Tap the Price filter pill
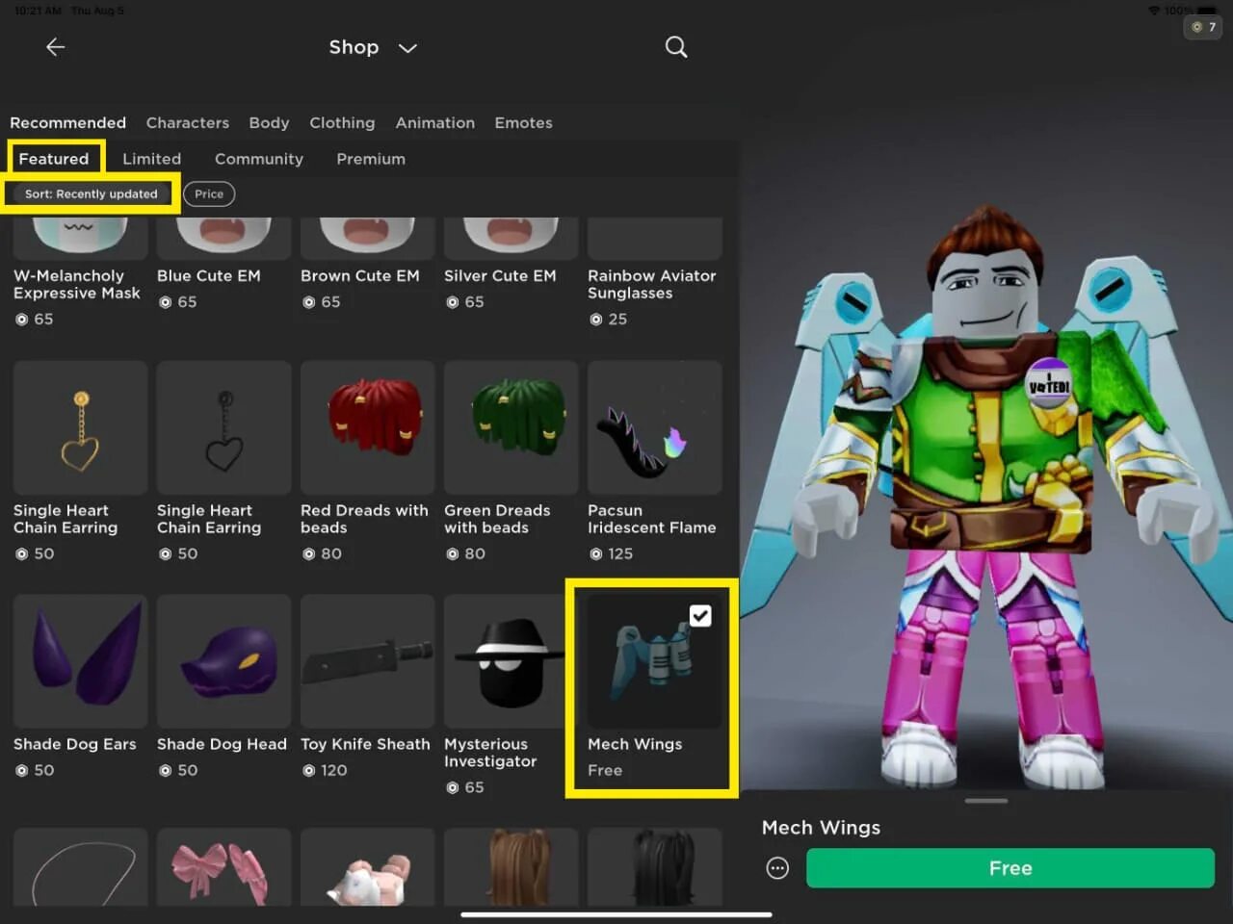 [209, 194]
